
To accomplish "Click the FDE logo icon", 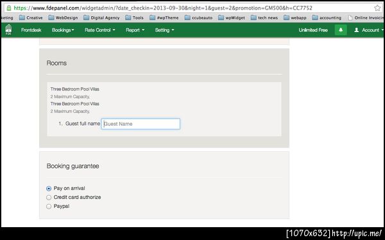I will coord(8,30).
